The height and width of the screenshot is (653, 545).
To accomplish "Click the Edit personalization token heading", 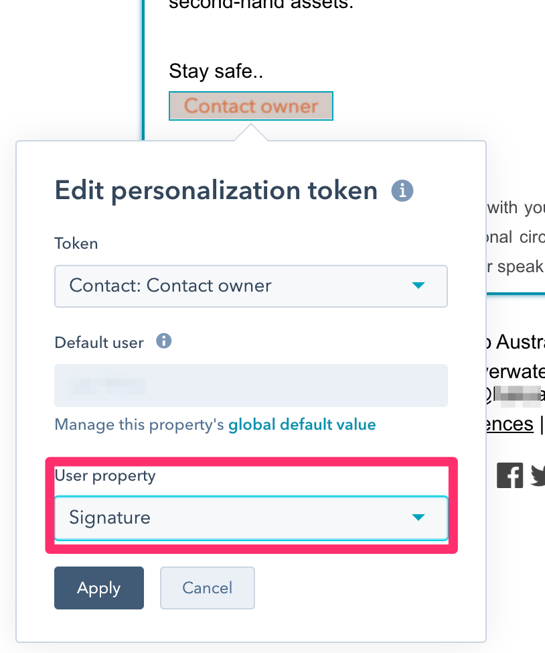I will point(216,190).
